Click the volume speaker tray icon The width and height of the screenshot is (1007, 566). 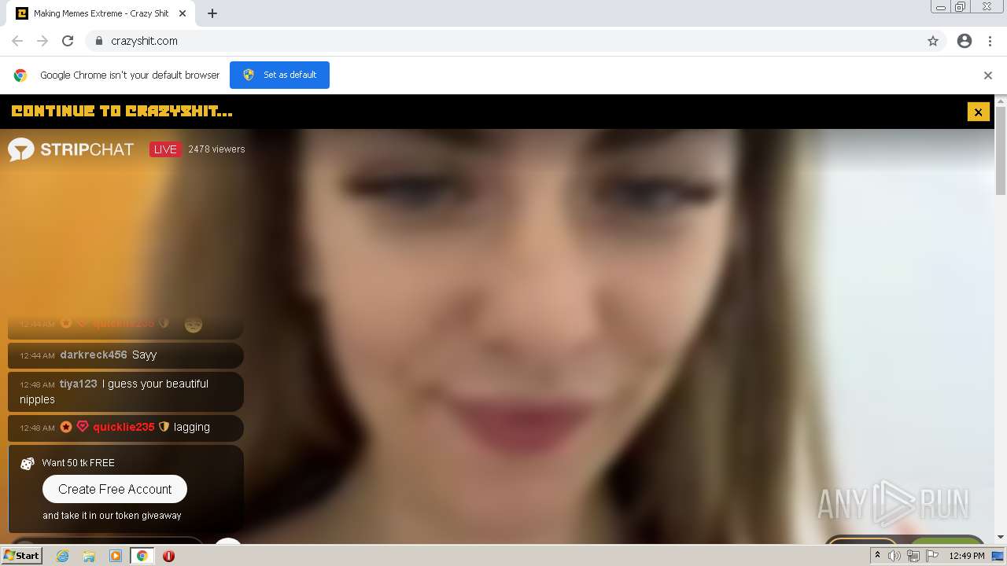[x=894, y=556]
